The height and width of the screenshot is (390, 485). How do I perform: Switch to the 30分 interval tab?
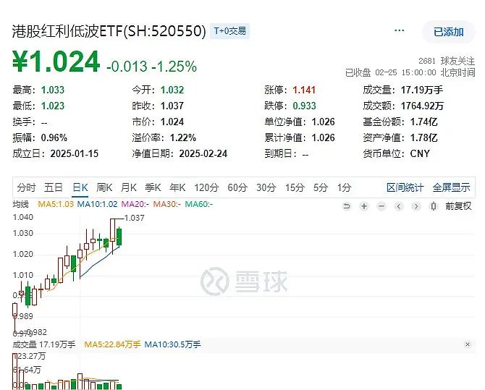tap(266, 187)
